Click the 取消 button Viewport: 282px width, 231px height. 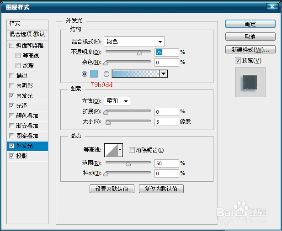250,37
